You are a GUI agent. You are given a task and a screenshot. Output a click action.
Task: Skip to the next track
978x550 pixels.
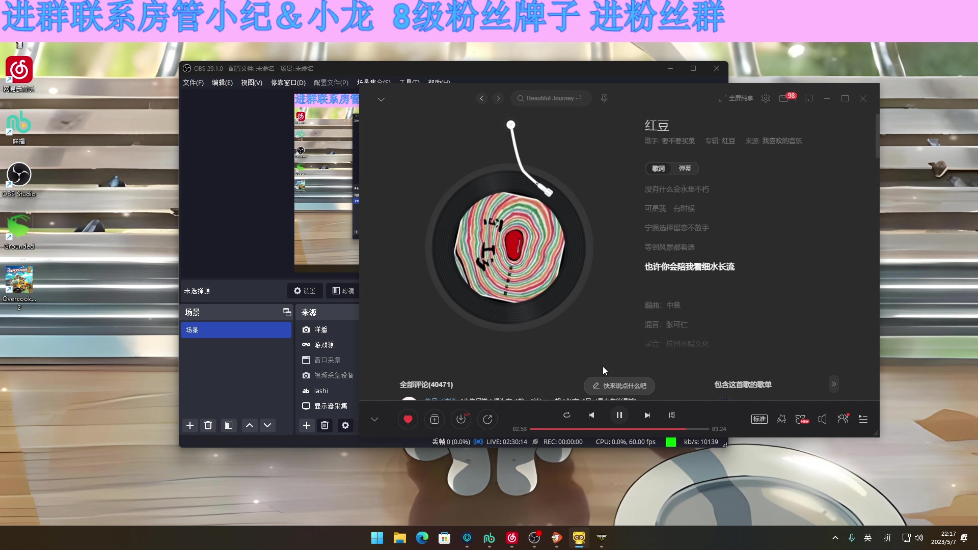647,415
